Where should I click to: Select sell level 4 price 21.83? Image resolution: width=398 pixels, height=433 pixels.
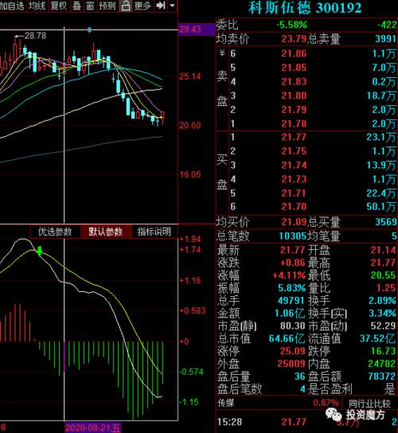tap(294, 82)
